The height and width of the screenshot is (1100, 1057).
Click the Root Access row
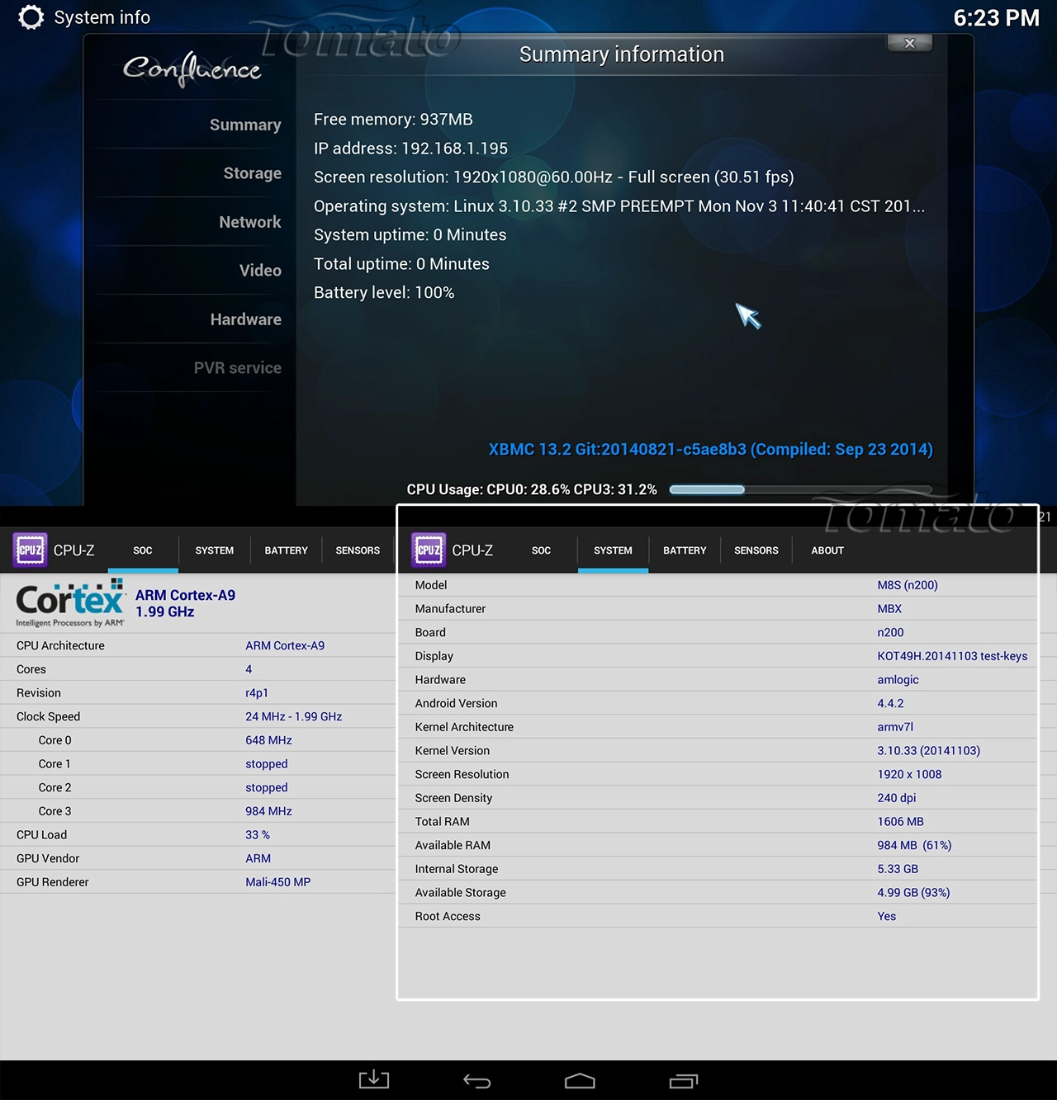718,916
